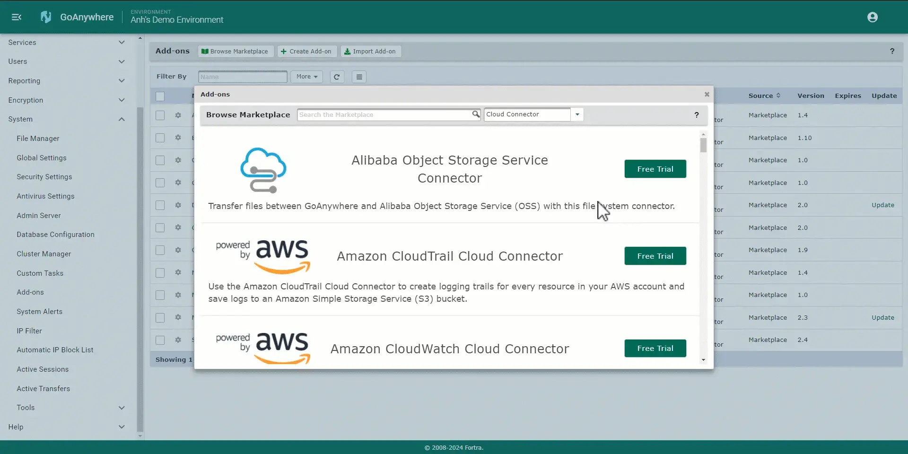This screenshot has width=908, height=454.
Task: Open the Cloud Connector category dropdown
Action: 576,114
